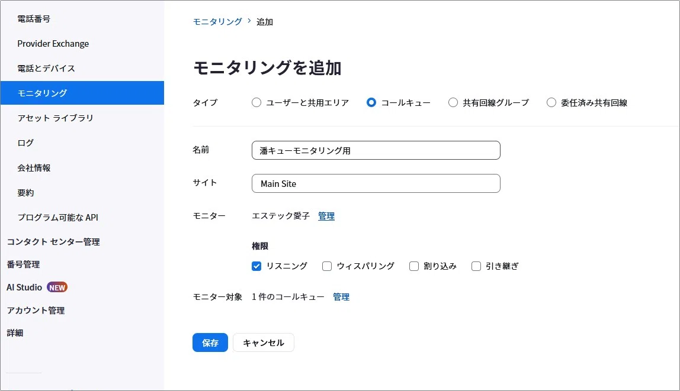Expand コンタクト センター管理 section
Screen dimensions: 680x391
pos(53,241)
